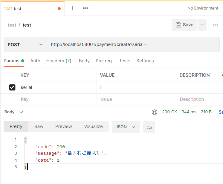Expand the response Body dropdown chevron
This screenshot has width=223, height=184.
(21, 112)
